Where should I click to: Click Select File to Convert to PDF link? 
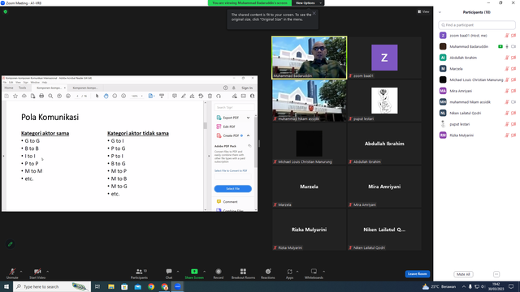tap(231, 171)
